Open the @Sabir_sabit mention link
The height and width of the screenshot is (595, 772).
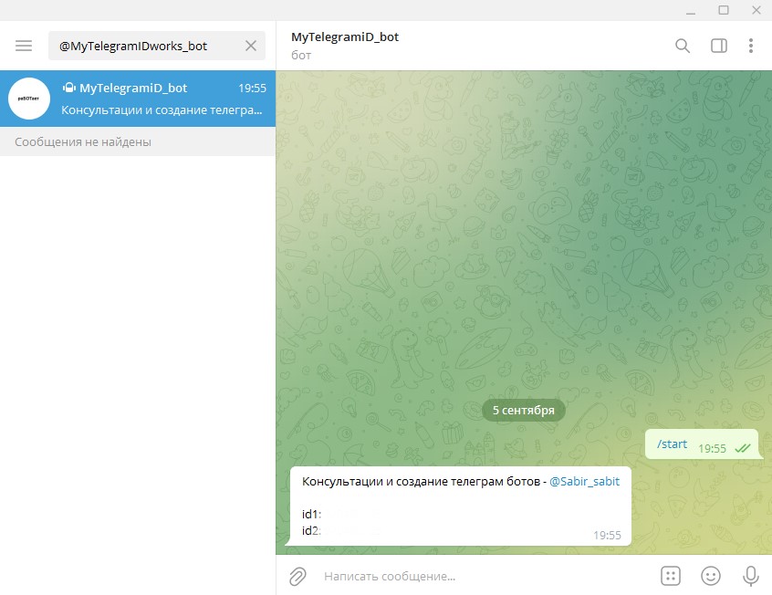point(584,481)
